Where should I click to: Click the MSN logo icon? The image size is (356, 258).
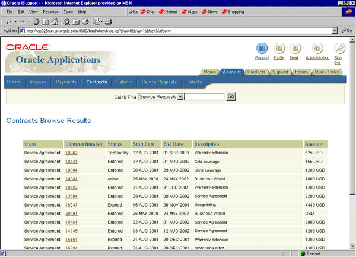(348, 12)
